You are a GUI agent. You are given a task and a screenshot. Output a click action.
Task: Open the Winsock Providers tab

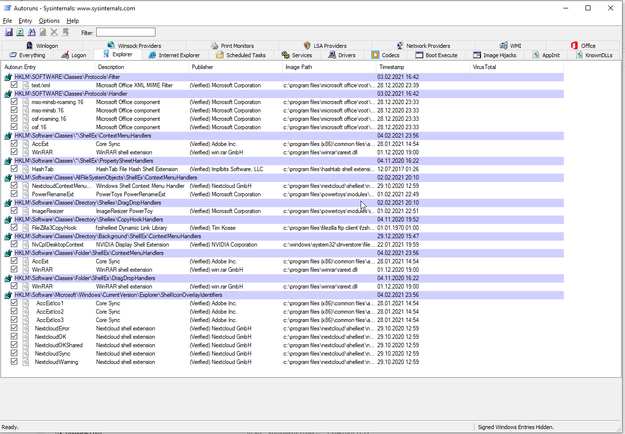coord(134,45)
